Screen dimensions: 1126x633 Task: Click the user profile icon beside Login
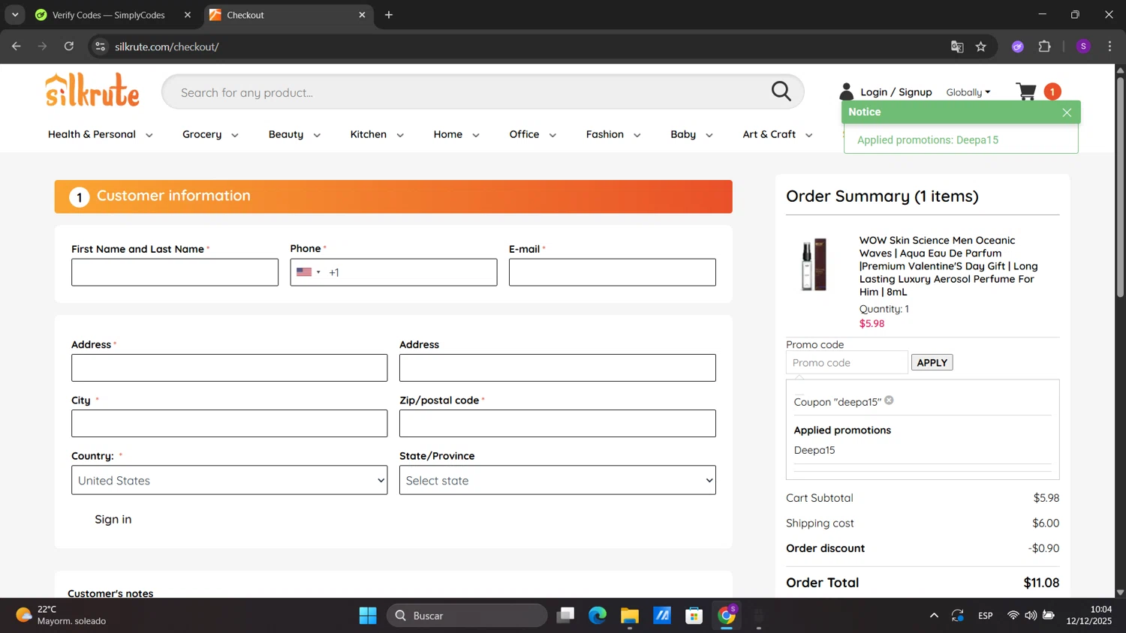pos(846,91)
